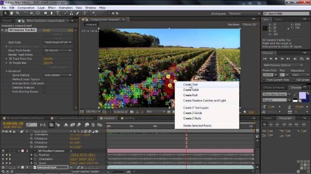Open the Shot Type dropdown
The height and width of the screenshot is (174, 311).
click(57, 42)
